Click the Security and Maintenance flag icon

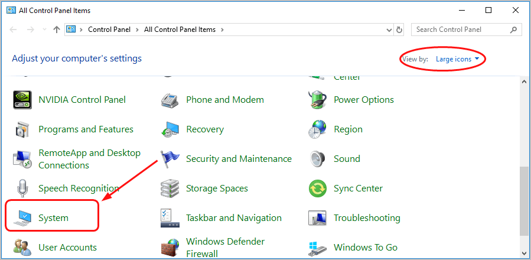(x=170, y=159)
